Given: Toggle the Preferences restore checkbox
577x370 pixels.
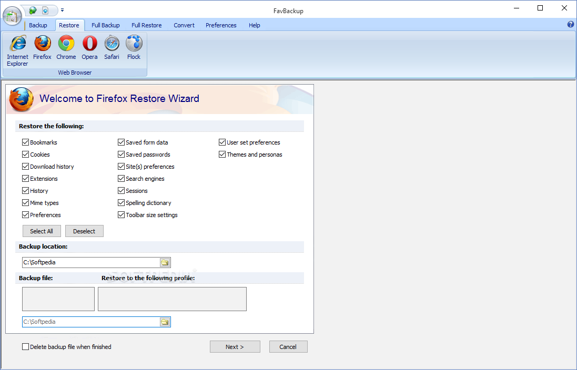Looking at the screenshot, I should 25,215.
